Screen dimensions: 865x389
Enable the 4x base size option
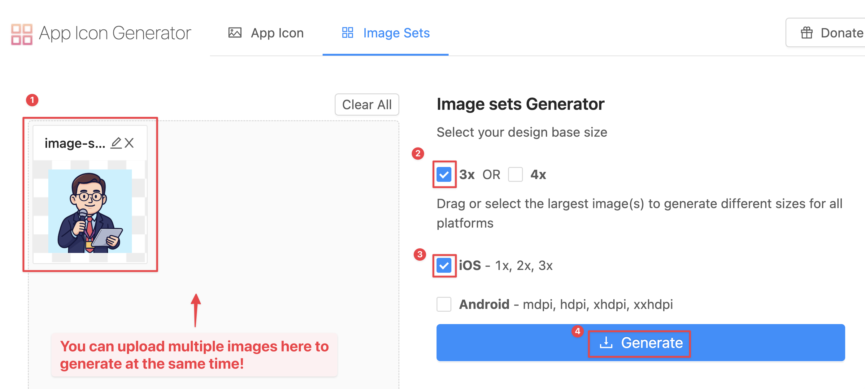pyautogui.click(x=515, y=174)
